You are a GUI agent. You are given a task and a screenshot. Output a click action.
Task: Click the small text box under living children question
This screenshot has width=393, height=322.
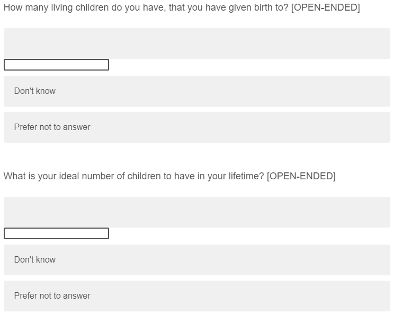pos(56,65)
